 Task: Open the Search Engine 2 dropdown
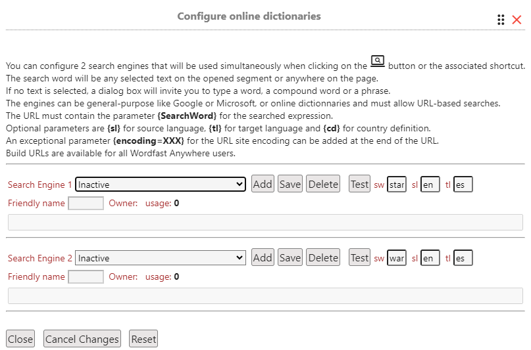pos(161,258)
